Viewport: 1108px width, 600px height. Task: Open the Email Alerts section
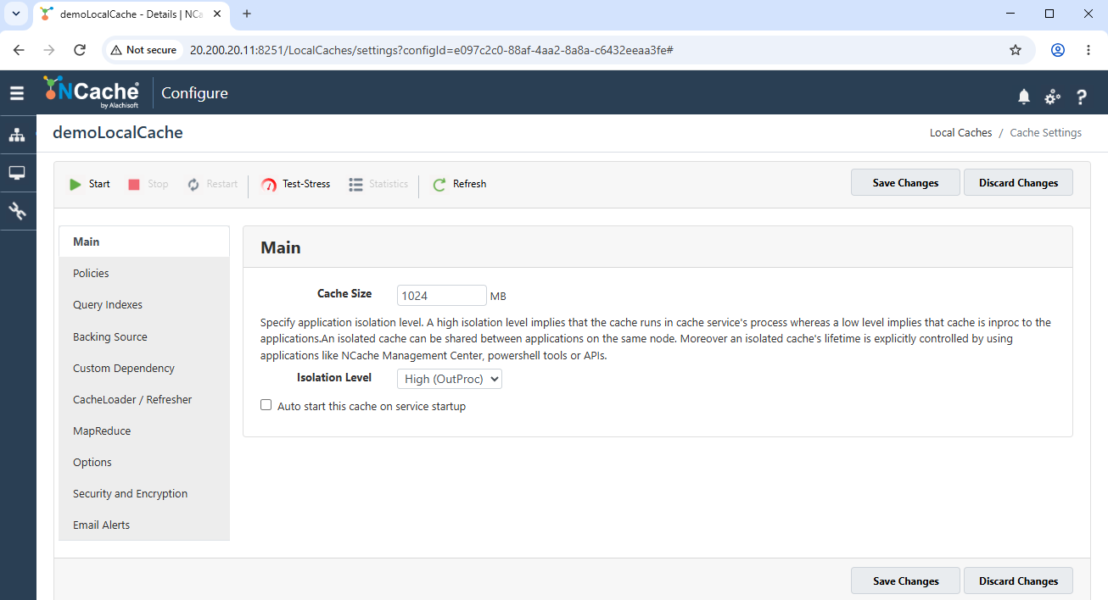pyautogui.click(x=144, y=525)
